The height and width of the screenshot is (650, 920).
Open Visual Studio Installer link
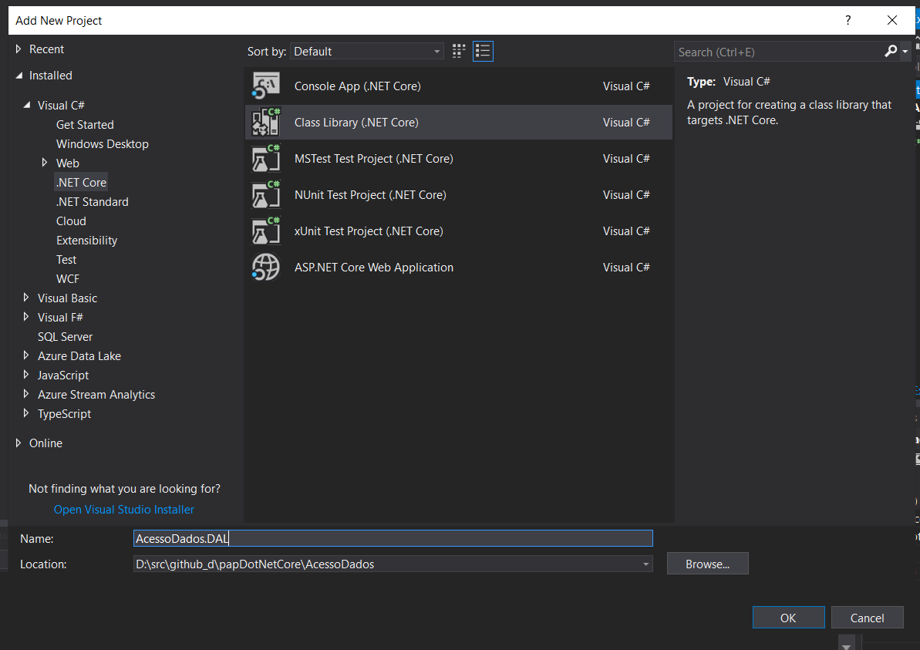pyautogui.click(x=124, y=509)
